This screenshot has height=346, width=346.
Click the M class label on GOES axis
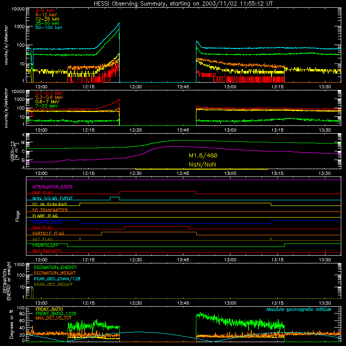tap(23, 143)
